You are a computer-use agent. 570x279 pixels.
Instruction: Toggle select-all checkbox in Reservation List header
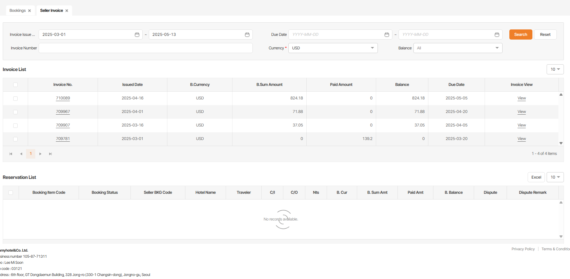coord(11,193)
